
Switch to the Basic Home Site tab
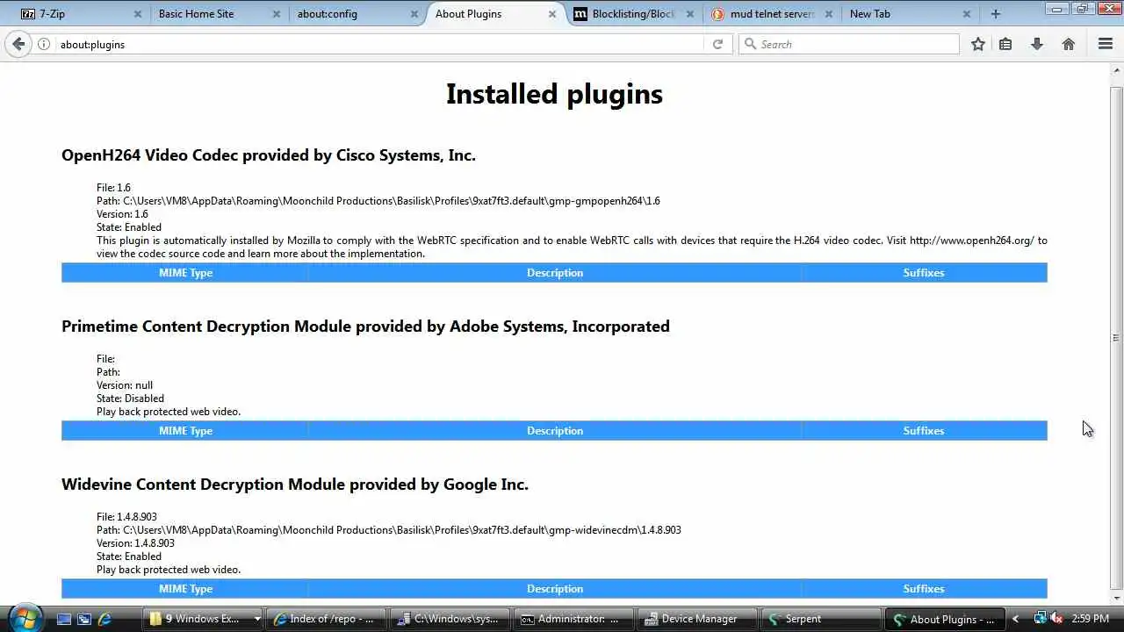click(x=211, y=14)
